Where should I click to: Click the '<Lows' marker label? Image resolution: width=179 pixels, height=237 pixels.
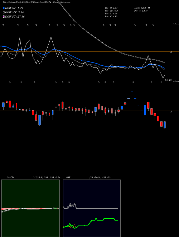[176, 81]
